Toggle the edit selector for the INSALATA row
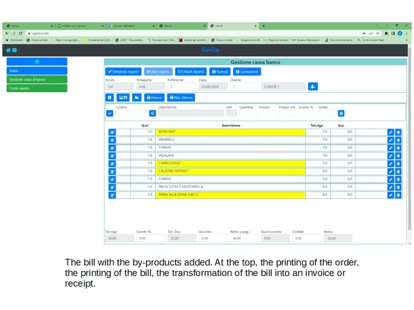Image resolution: width=414 pixels, height=310 pixels. (x=112, y=155)
